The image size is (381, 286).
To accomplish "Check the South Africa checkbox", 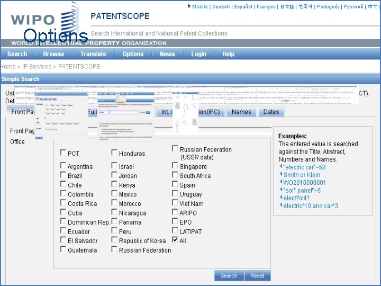I will click(x=175, y=175).
